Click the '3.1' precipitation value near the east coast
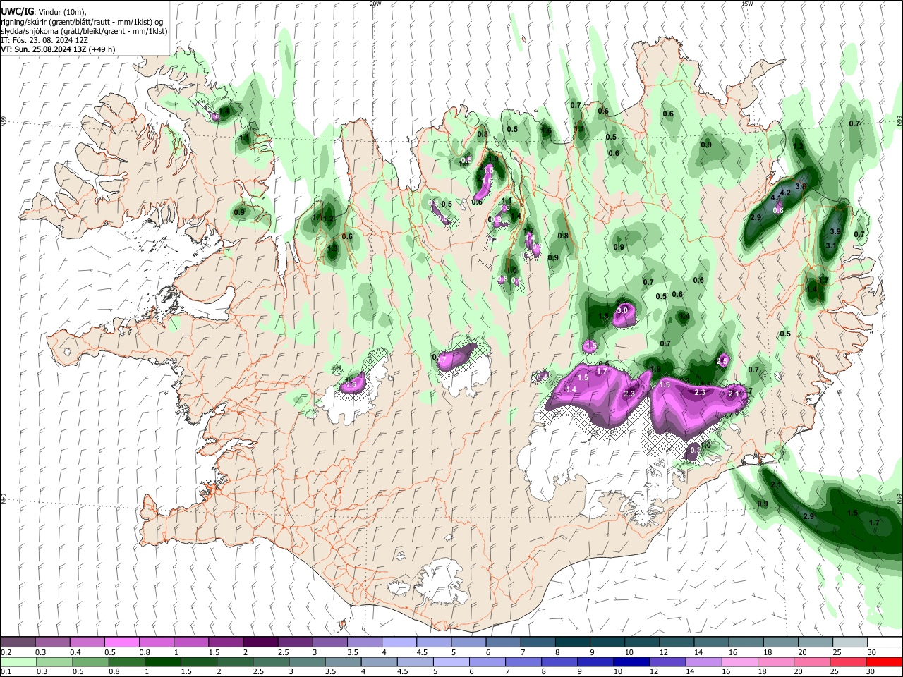This screenshot has height=677, width=903. pos(831,245)
